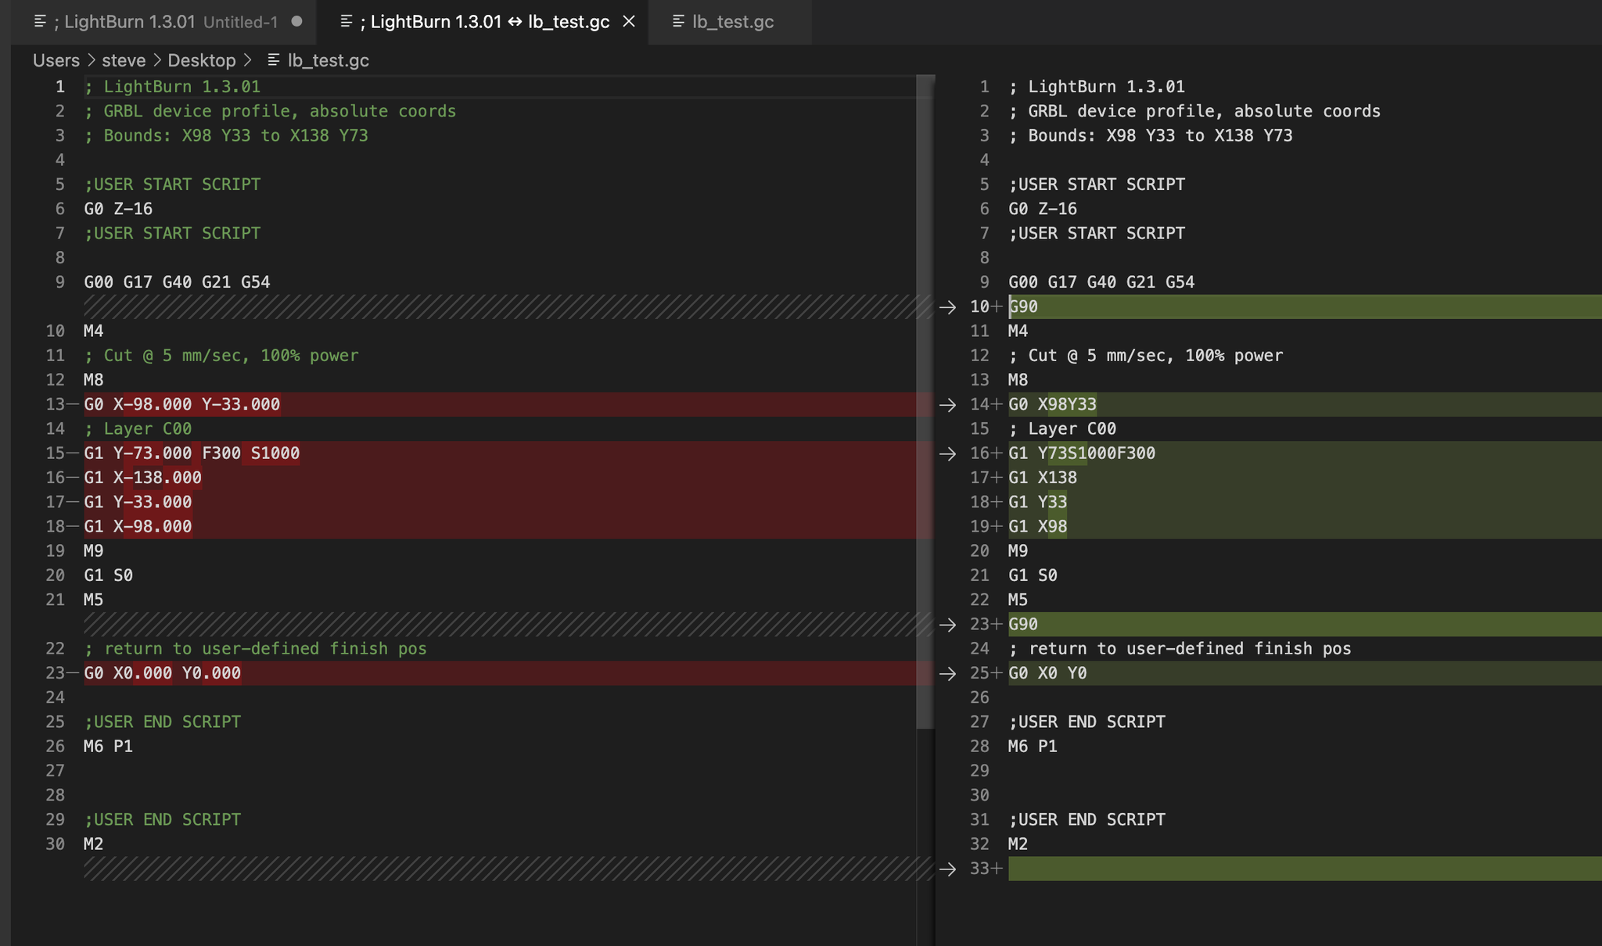The image size is (1602, 946).
Task: Click the diff arrow beside line G1 Y73S1000F300
Action: (949, 453)
